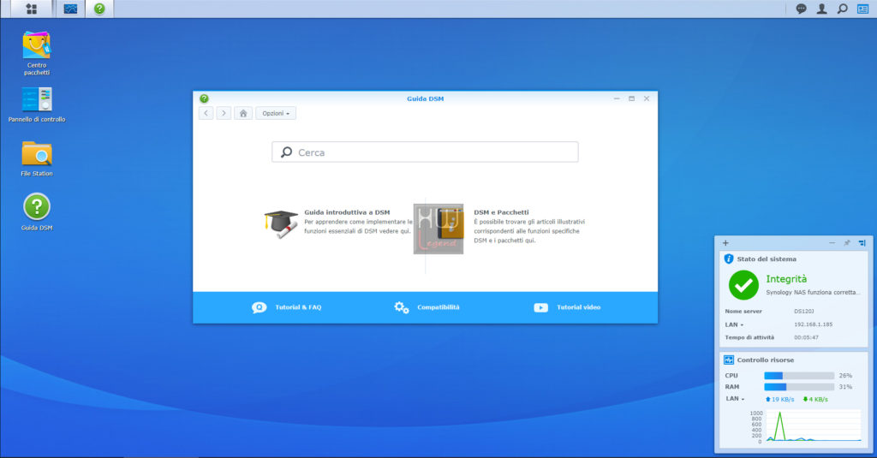Open Guida introduttiva a DSM graduation-cap icon
The width and height of the screenshot is (877, 458).
pos(281,223)
